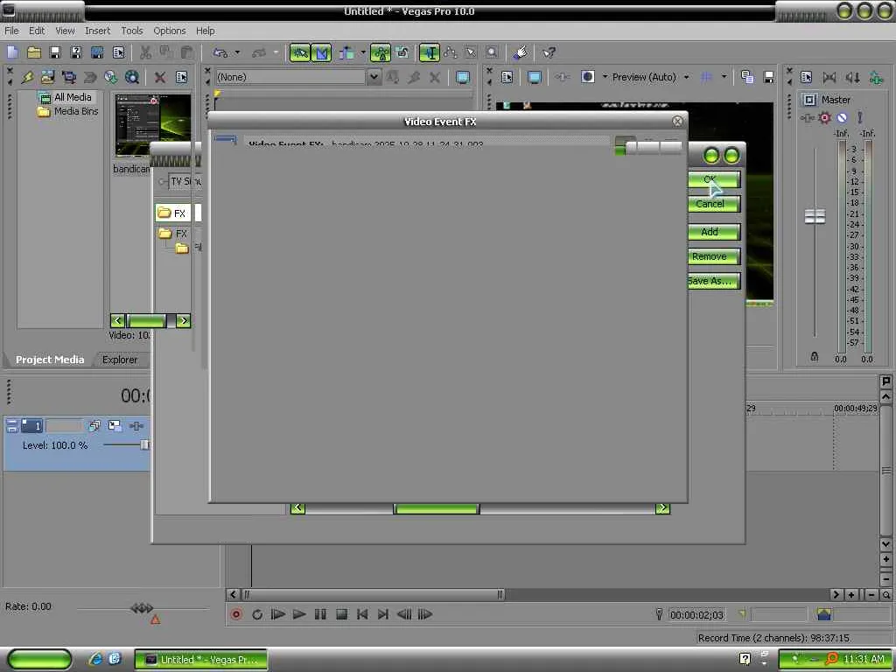Click the red Record button

pos(236,615)
